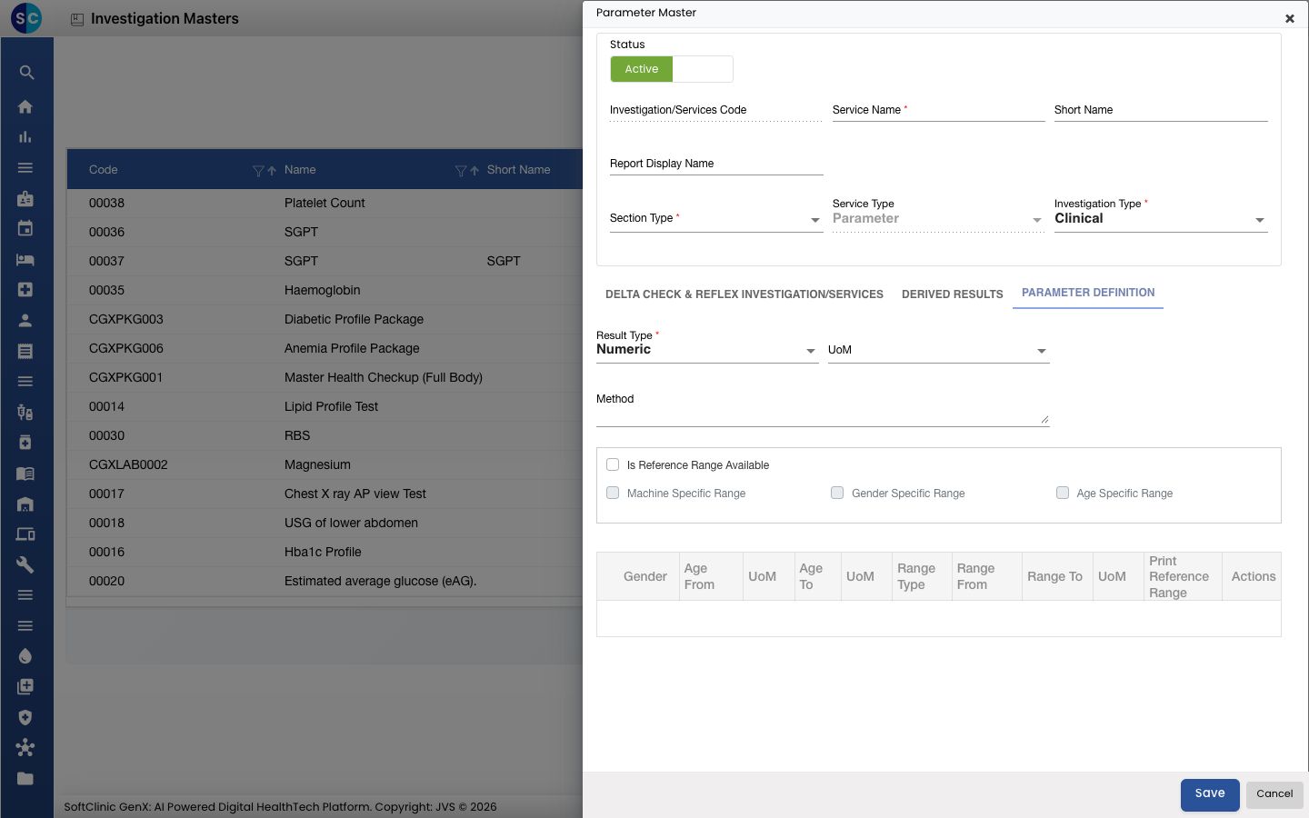Click the Save button
Viewport: 1309px width, 818px height.
pos(1210,793)
